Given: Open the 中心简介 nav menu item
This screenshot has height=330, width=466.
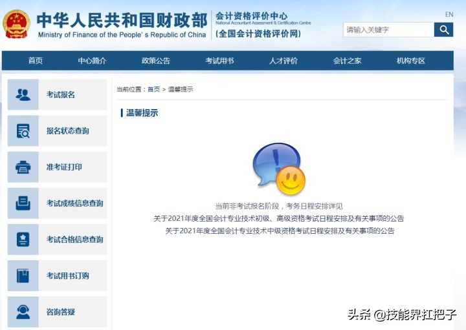Looking at the screenshot, I should click(x=92, y=61).
